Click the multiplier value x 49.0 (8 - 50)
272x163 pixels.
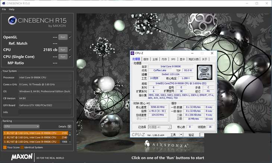(158, 111)
